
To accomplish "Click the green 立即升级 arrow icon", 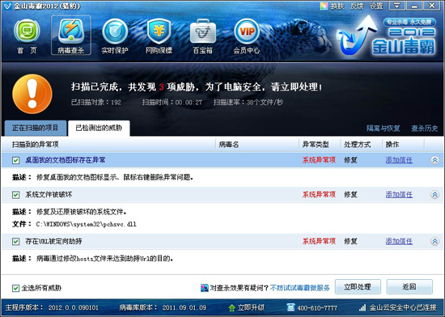I will point(232,307).
